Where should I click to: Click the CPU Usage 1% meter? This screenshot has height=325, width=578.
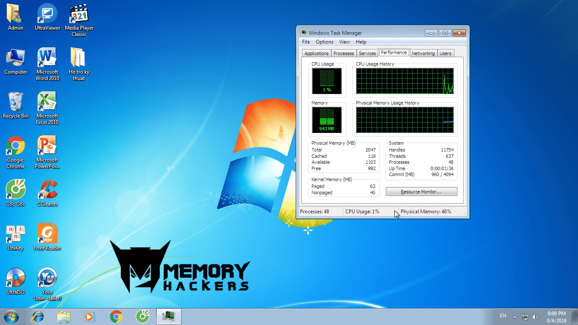coord(327,81)
